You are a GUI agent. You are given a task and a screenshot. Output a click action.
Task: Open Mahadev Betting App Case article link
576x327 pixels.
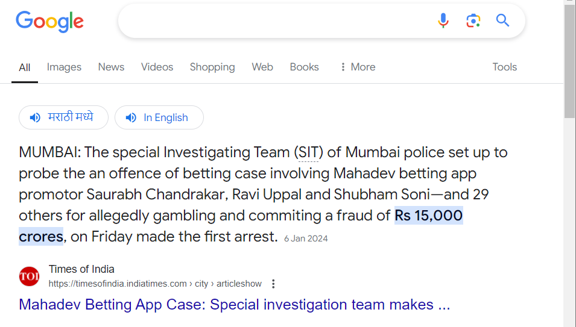point(235,305)
